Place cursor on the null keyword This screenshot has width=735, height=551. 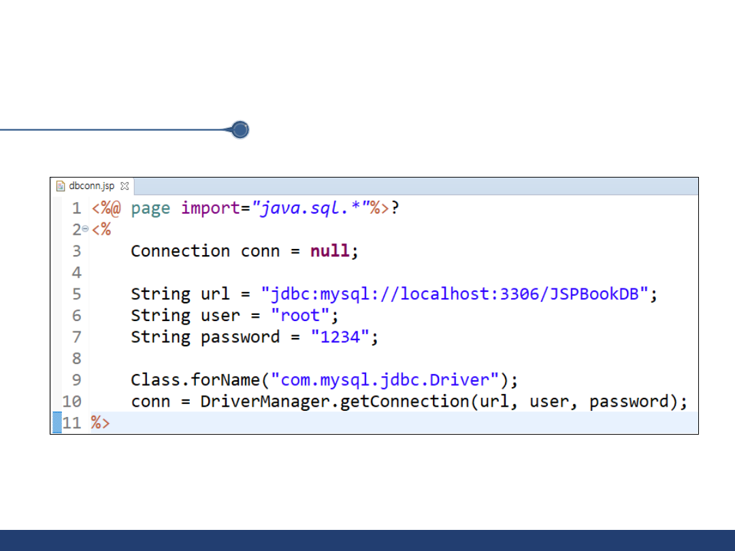(x=330, y=251)
